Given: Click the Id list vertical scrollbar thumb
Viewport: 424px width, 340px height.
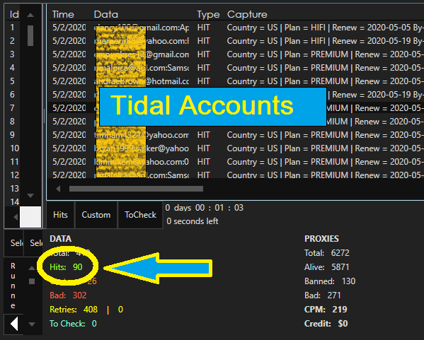Looking at the screenshot, I should [30, 35].
